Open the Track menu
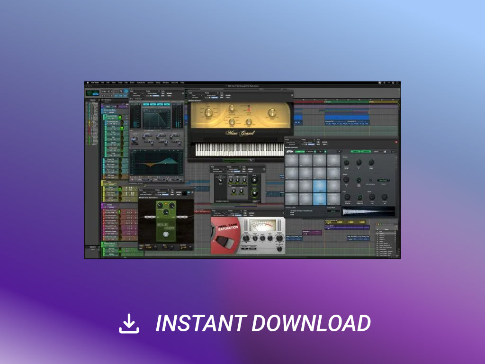Image resolution: width=485 pixels, height=364 pixels. [x=120, y=82]
